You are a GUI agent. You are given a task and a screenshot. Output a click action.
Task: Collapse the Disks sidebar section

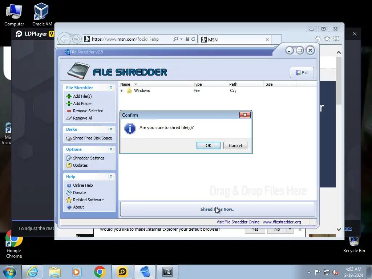(111, 129)
